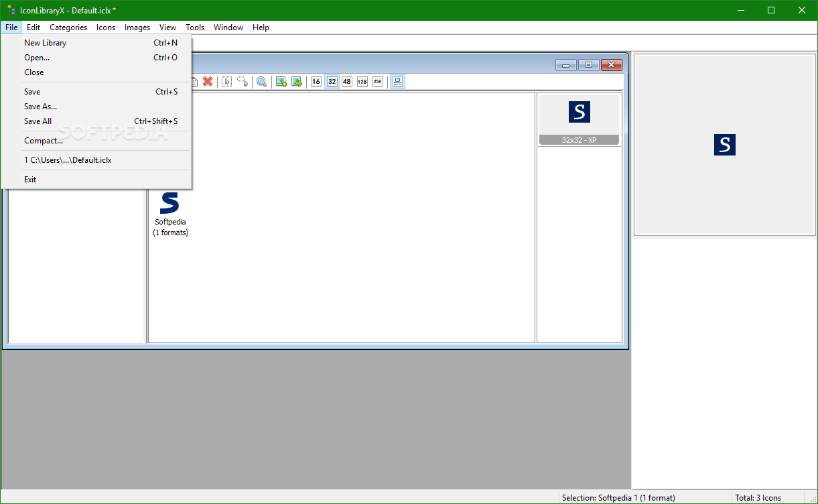Open the Window menu
Viewport: 818px width, 504px height.
pos(228,27)
